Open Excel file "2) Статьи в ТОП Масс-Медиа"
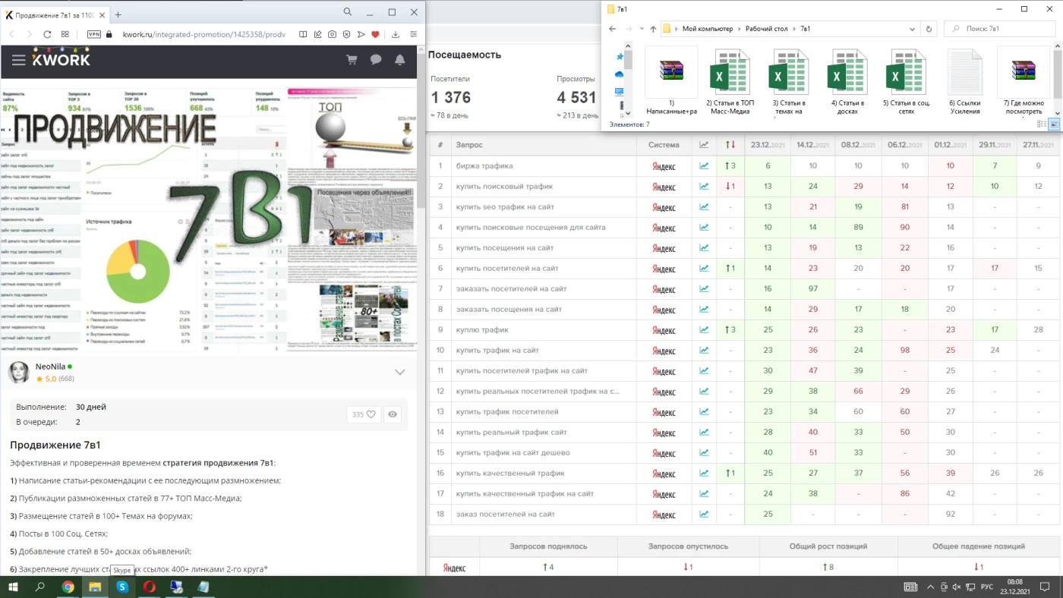 [x=729, y=82]
